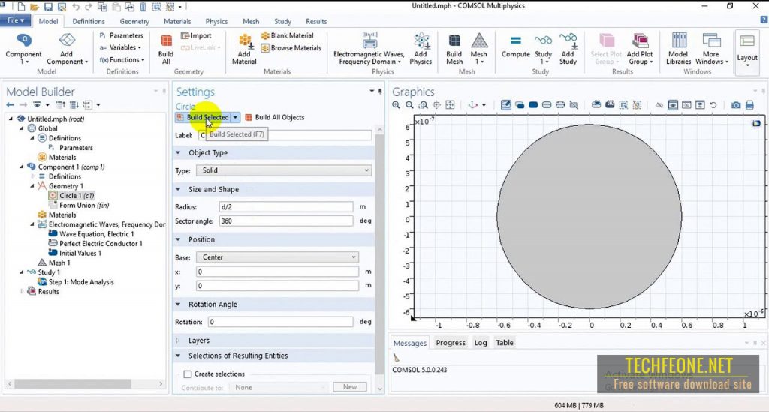Open the Build Selected dropdown arrow
769x412 pixels.
pyautogui.click(x=235, y=118)
